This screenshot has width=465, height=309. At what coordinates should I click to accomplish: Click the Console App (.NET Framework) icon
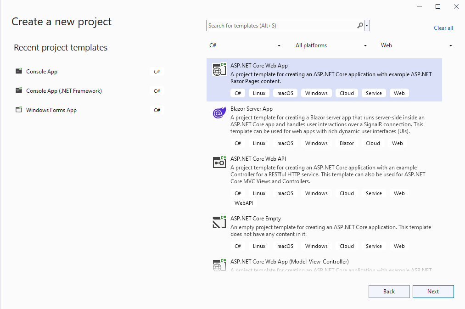(19, 91)
